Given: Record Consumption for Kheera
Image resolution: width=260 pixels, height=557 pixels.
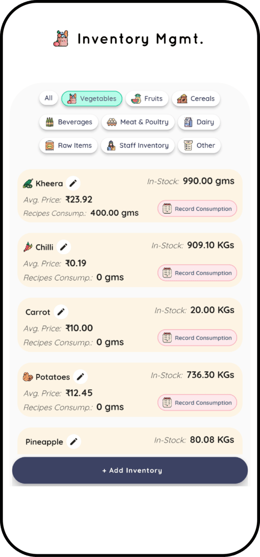Looking at the screenshot, I should (x=198, y=209).
